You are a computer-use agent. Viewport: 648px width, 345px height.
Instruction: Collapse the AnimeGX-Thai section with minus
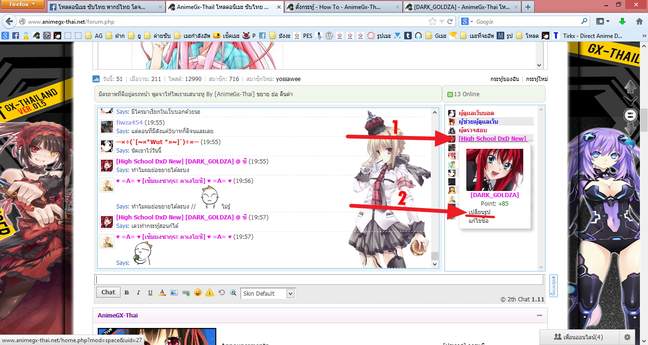(x=539, y=316)
